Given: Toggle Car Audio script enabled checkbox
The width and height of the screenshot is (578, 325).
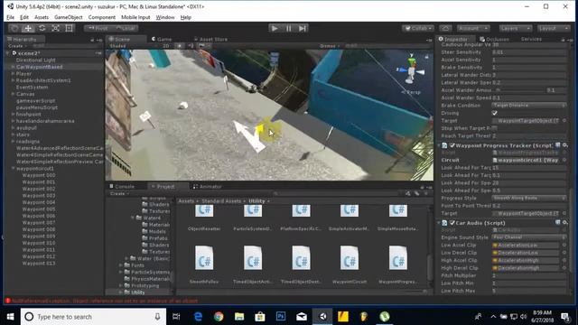Looking at the screenshot, I should click(452, 223).
